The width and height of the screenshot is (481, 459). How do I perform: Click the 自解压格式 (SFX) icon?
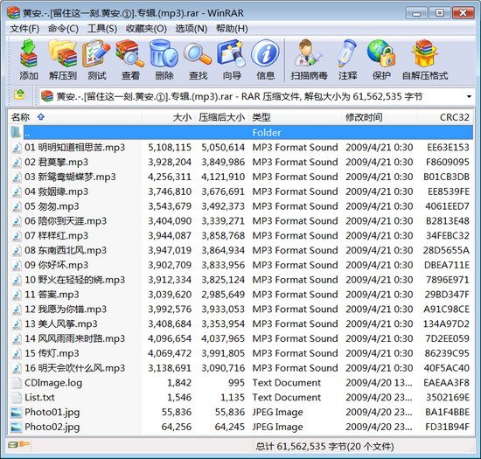point(425,54)
